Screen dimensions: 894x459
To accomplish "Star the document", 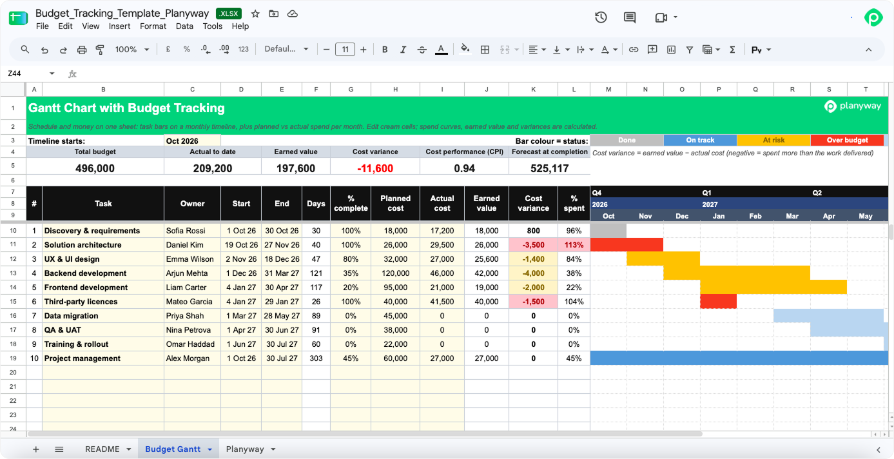I will [x=255, y=14].
